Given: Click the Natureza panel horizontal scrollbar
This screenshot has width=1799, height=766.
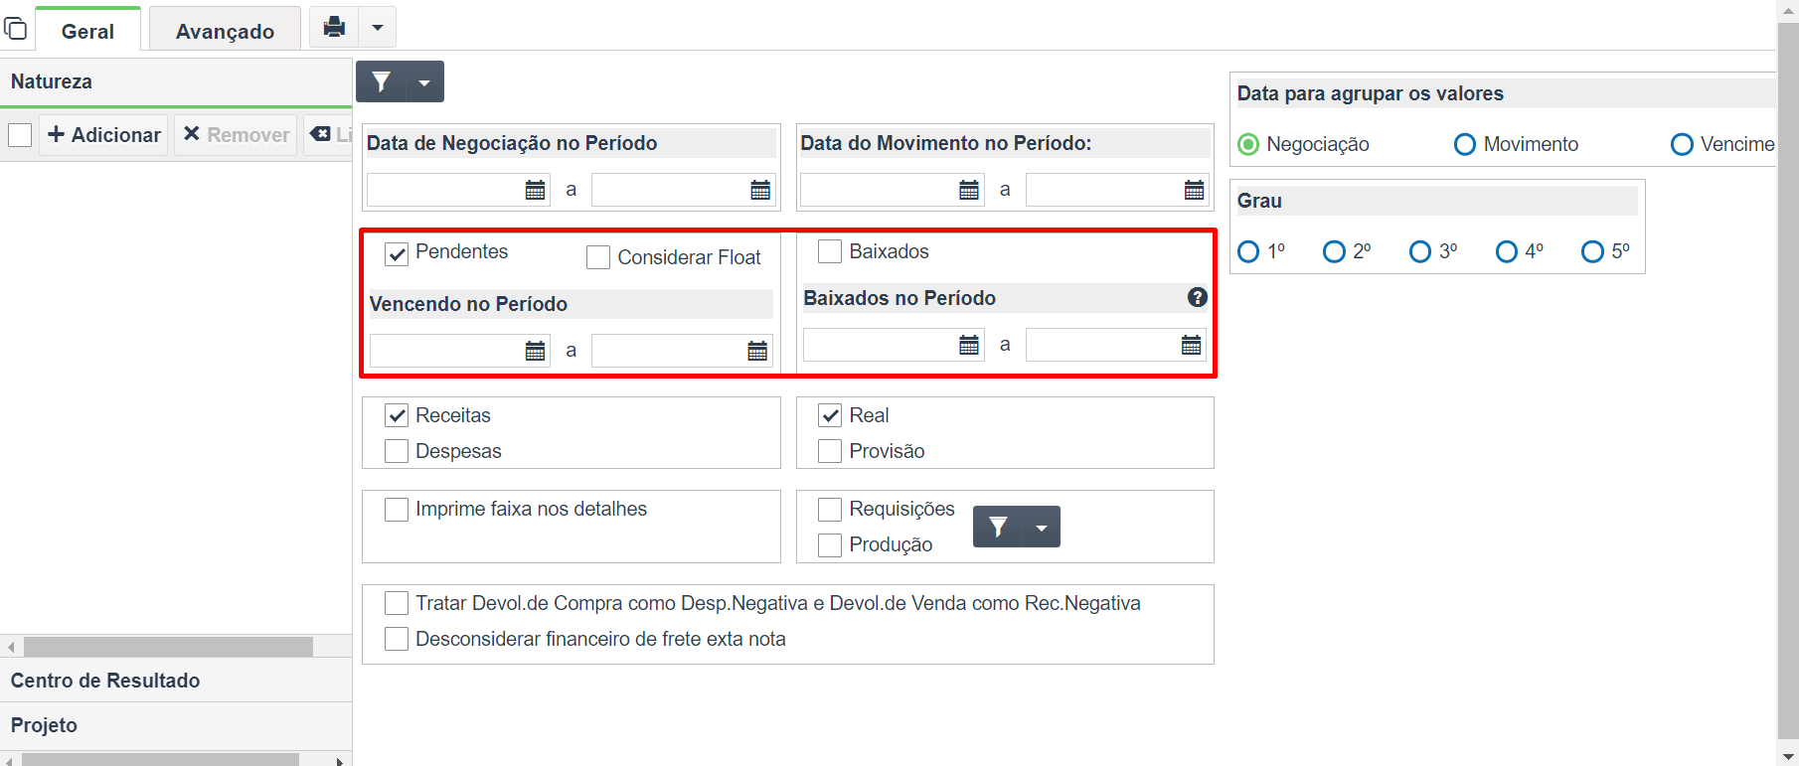Looking at the screenshot, I should point(168,647).
